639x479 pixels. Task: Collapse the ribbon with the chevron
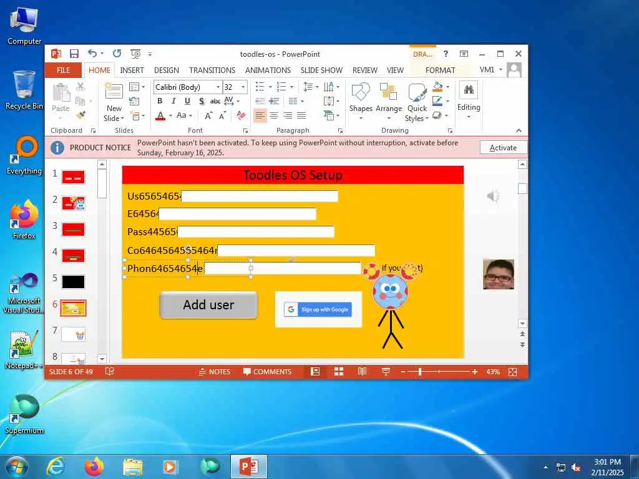point(519,131)
